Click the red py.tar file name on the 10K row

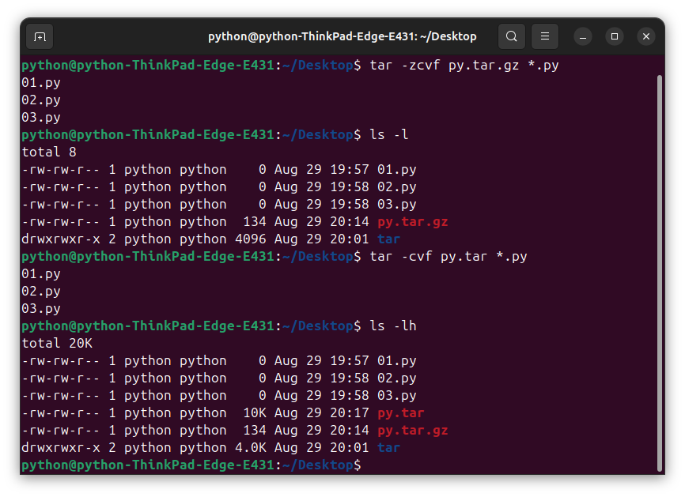[x=401, y=413]
